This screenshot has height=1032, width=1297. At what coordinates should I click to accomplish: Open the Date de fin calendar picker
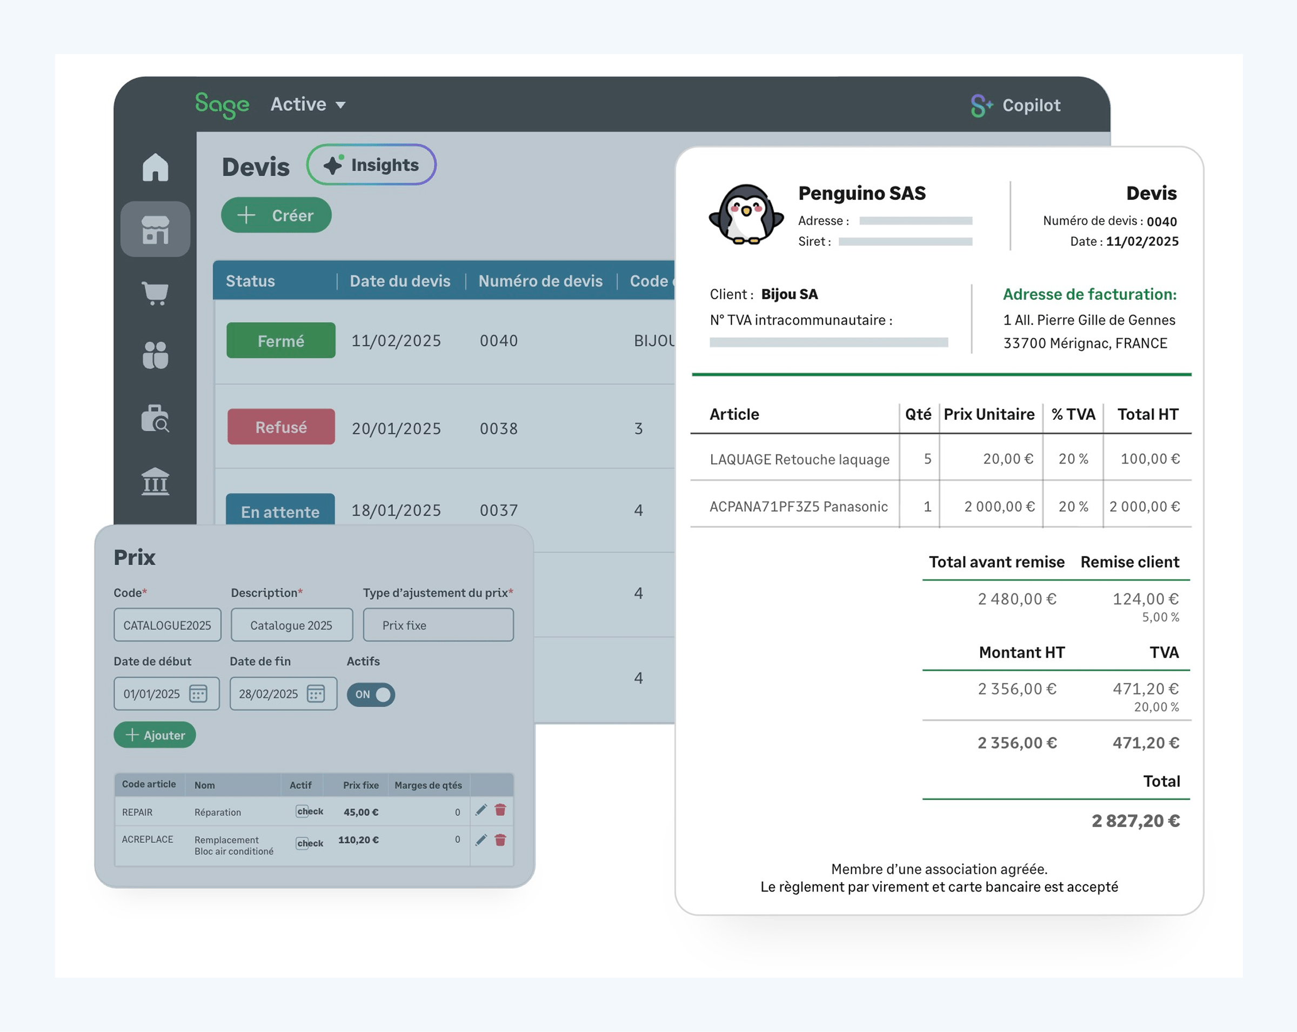[316, 693]
